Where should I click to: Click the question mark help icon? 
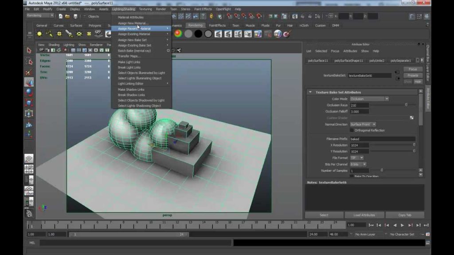(x=203, y=16)
